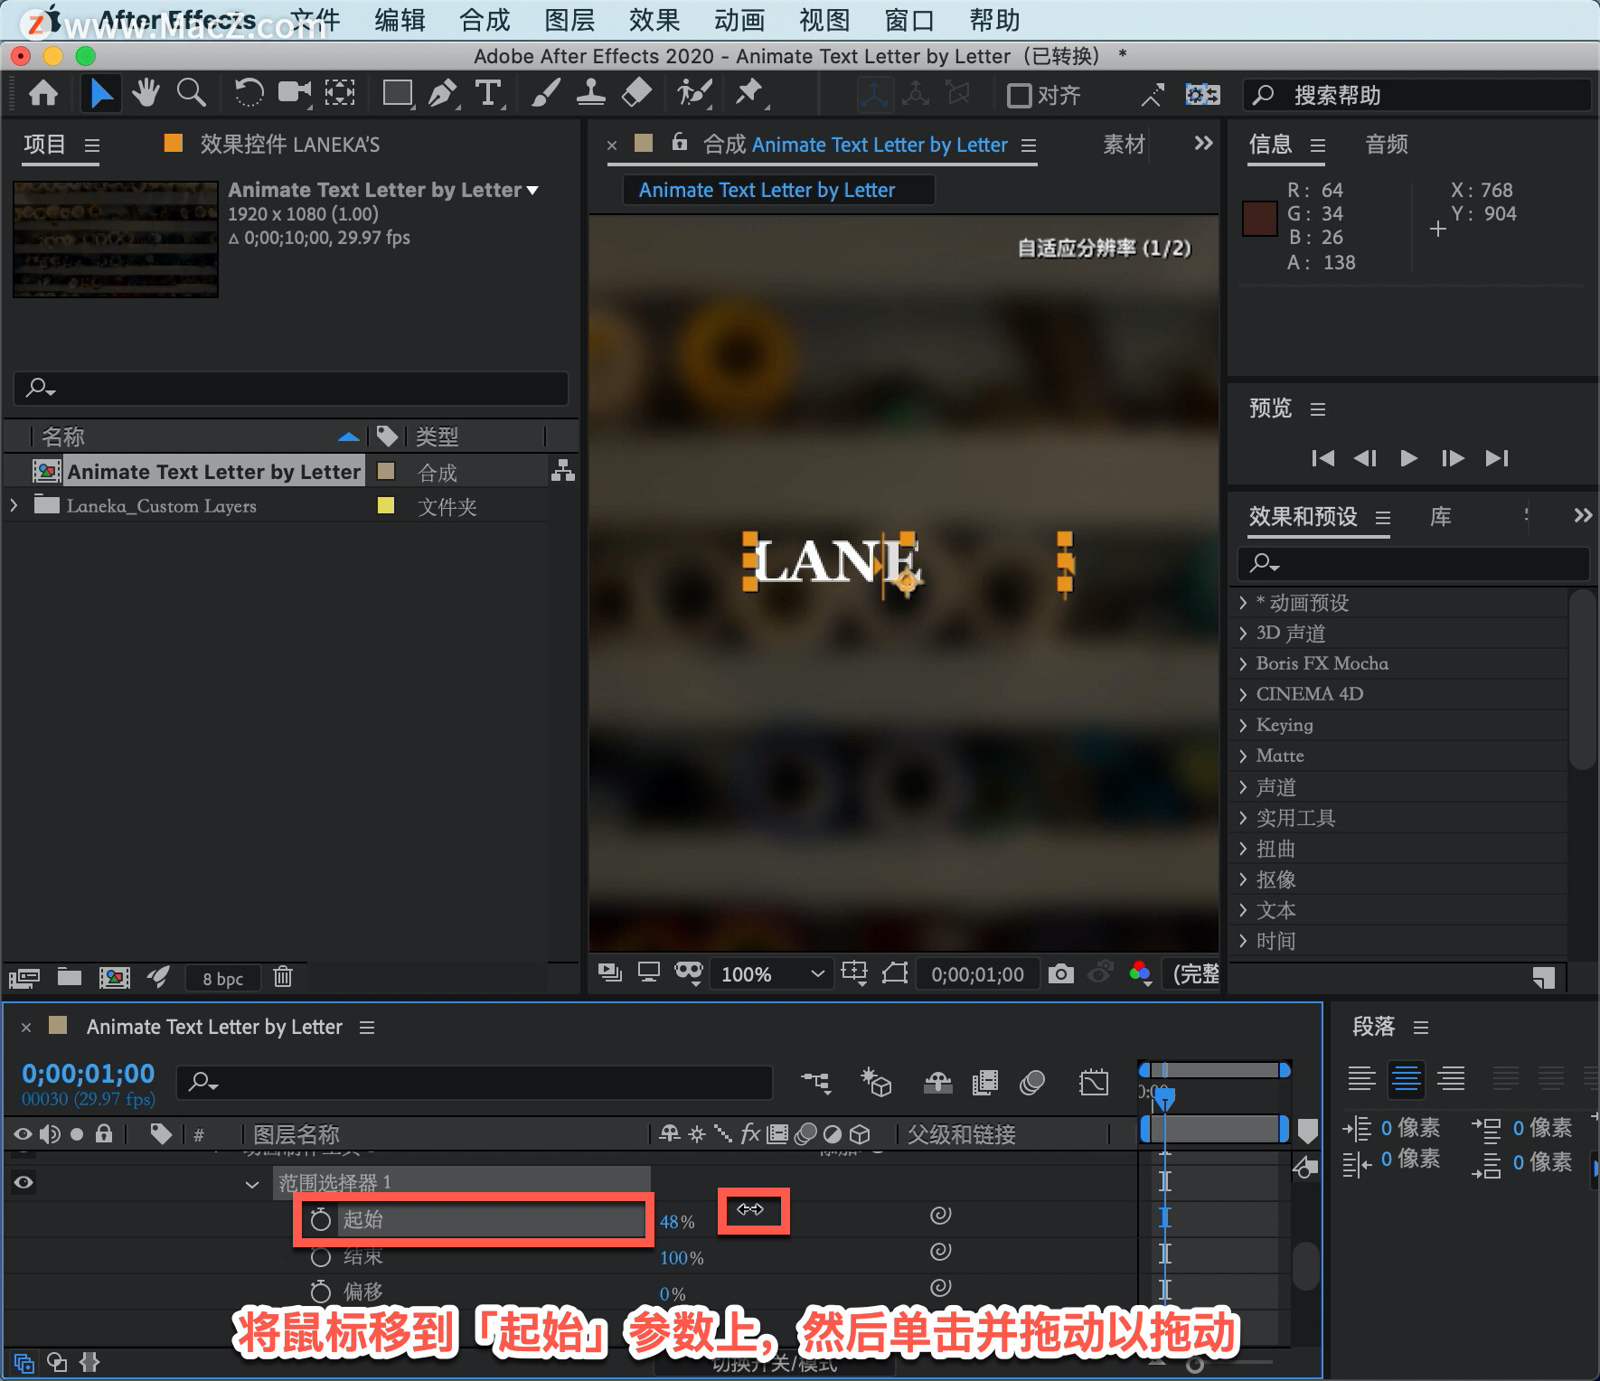Open the composition mini-flowchart icon
Viewport: 1600px width, 1381px height.
click(815, 1082)
